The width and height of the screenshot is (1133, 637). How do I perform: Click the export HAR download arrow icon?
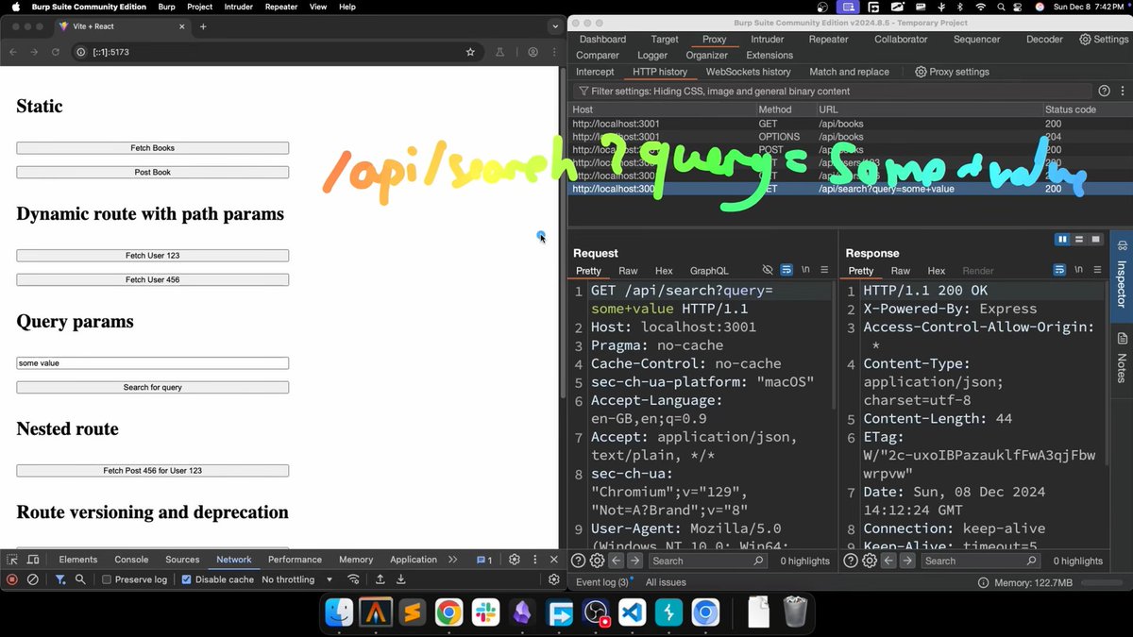click(400, 579)
